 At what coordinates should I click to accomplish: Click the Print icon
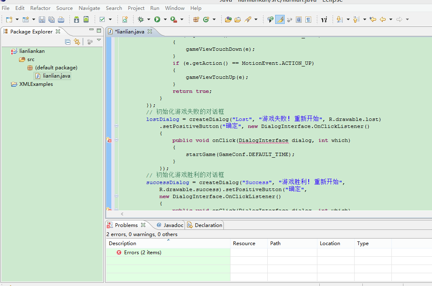[x=61, y=19]
